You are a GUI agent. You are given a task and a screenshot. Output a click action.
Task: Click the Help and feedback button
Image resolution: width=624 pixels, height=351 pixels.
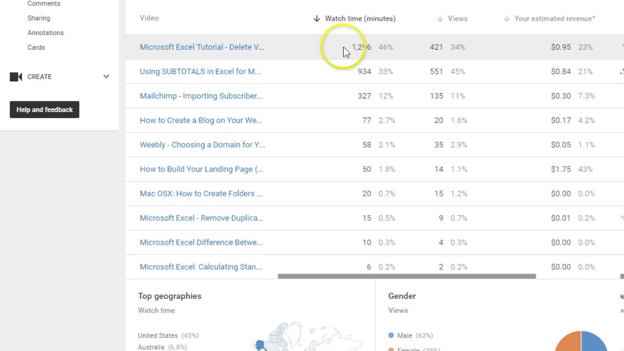coord(44,110)
